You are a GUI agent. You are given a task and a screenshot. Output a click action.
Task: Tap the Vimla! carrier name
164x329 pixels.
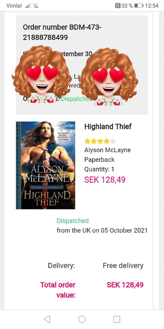[x=14, y=6]
